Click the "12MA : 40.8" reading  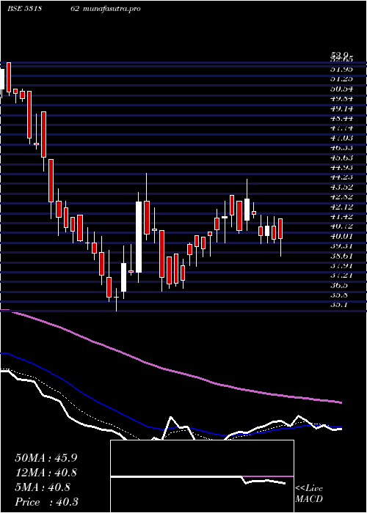[x=46, y=473]
